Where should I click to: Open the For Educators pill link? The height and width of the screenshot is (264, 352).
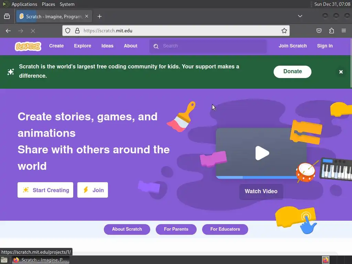click(225, 229)
